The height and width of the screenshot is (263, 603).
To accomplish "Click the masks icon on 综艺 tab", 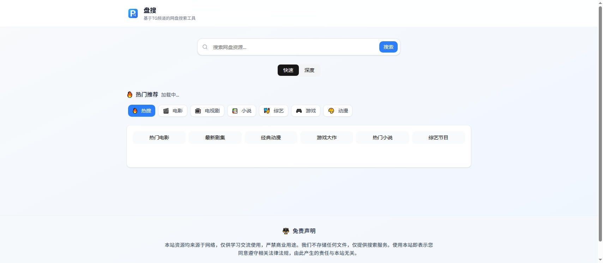I will pyautogui.click(x=267, y=111).
